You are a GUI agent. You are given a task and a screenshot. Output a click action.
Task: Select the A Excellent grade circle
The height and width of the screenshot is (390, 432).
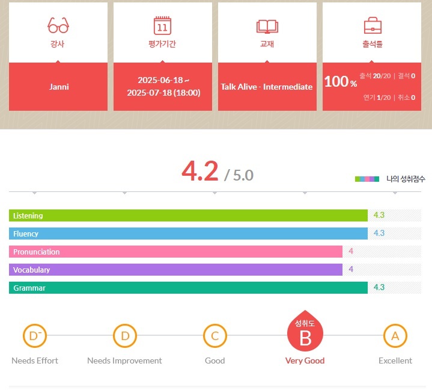(x=395, y=336)
